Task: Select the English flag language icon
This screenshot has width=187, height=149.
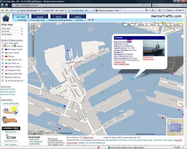Action: tap(89, 20)
